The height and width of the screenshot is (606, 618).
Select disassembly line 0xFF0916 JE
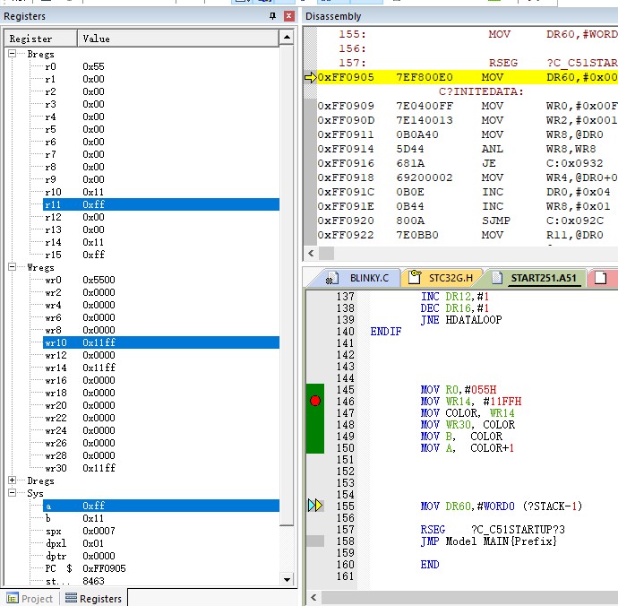coord(468,163)
